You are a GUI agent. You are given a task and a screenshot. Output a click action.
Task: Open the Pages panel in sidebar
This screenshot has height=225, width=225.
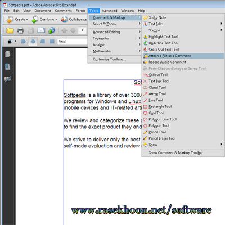click(x=8, y=54)
